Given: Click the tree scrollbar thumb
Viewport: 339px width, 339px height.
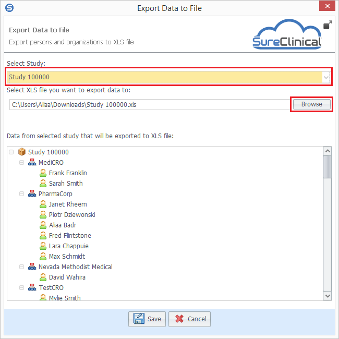Looking at the screenshot, I should pos(328,167).
